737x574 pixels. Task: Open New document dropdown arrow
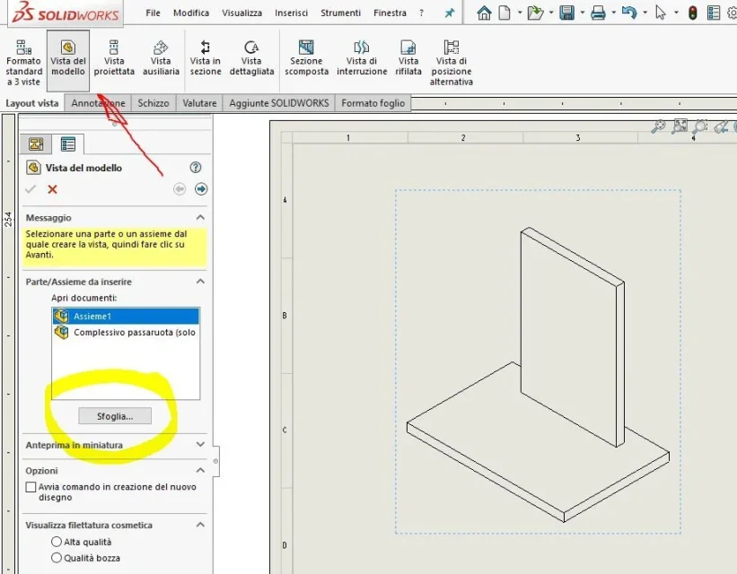pos(520,13)
